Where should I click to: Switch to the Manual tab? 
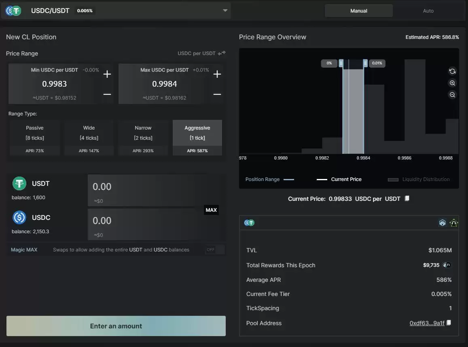[x=358, y=11]
